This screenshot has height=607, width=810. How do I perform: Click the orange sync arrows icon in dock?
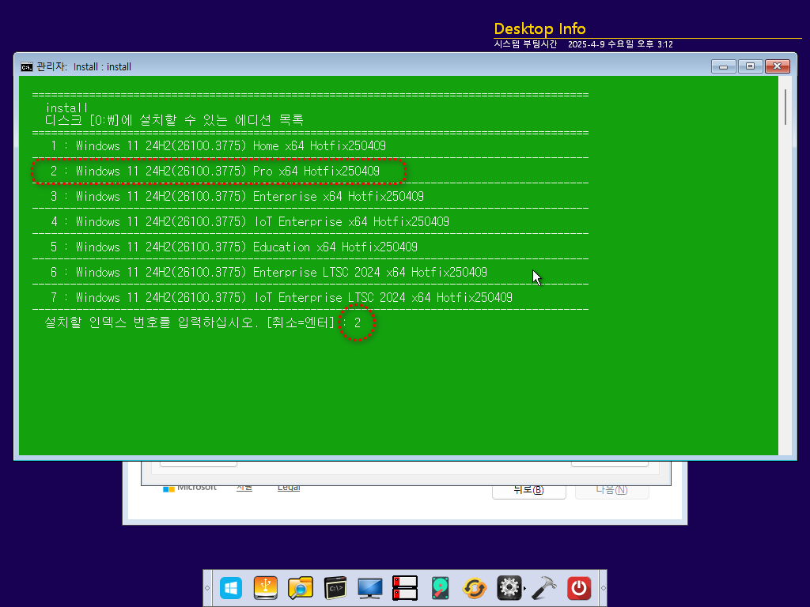475,588
